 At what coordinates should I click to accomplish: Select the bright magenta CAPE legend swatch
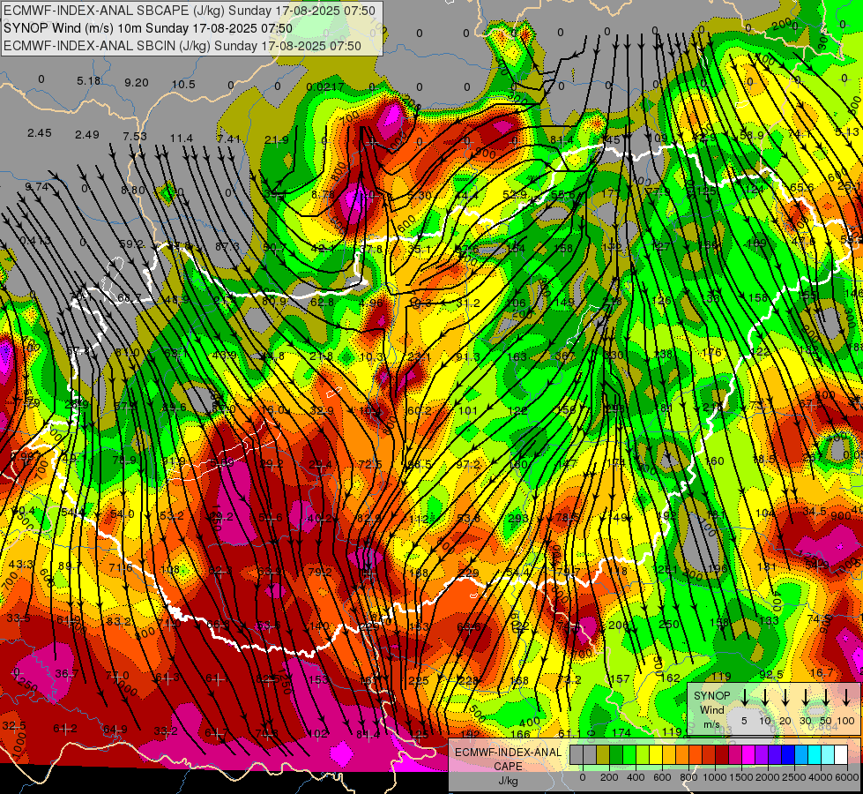pyautogui.click(x=748, y=754)
